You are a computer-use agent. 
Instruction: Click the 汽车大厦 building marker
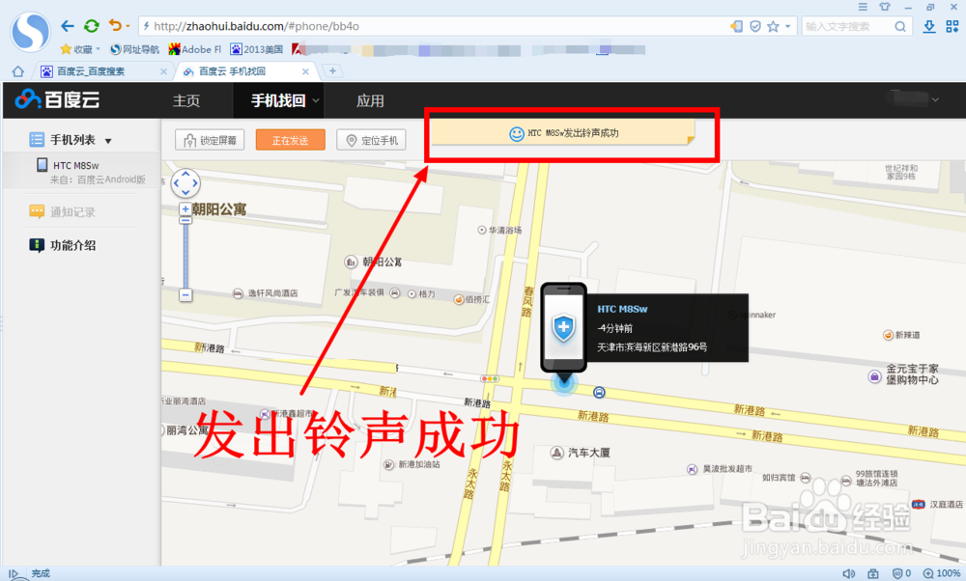pos(556,453)
